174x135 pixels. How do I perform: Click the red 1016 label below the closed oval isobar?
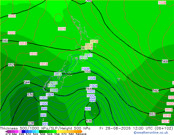[x=62, y=29]
